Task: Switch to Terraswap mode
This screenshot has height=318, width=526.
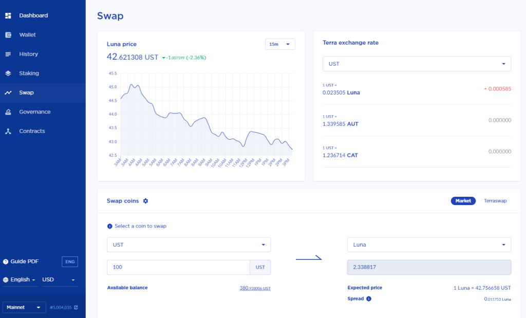Action: pyautogui.click(x=495, y=201)
